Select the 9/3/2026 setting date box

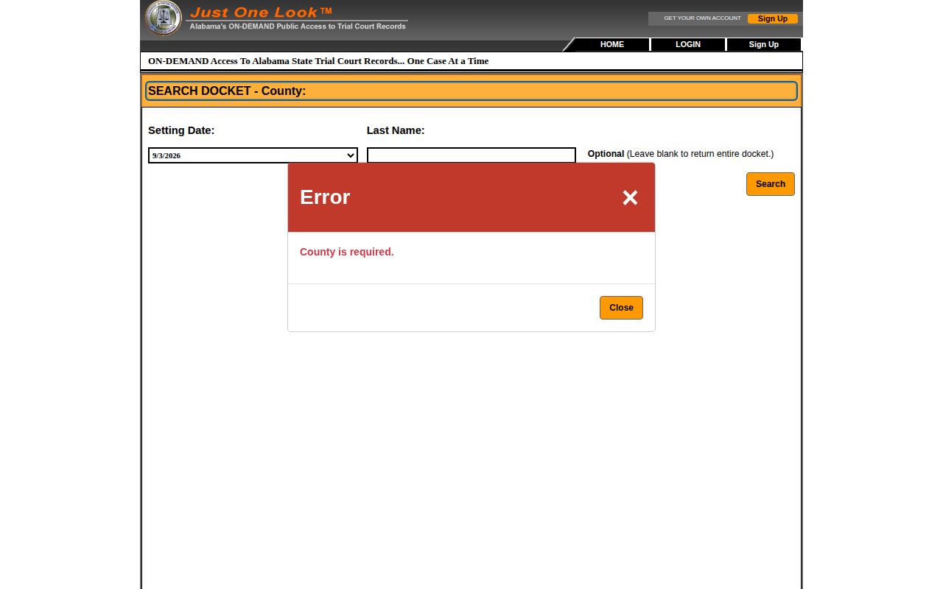253,155
